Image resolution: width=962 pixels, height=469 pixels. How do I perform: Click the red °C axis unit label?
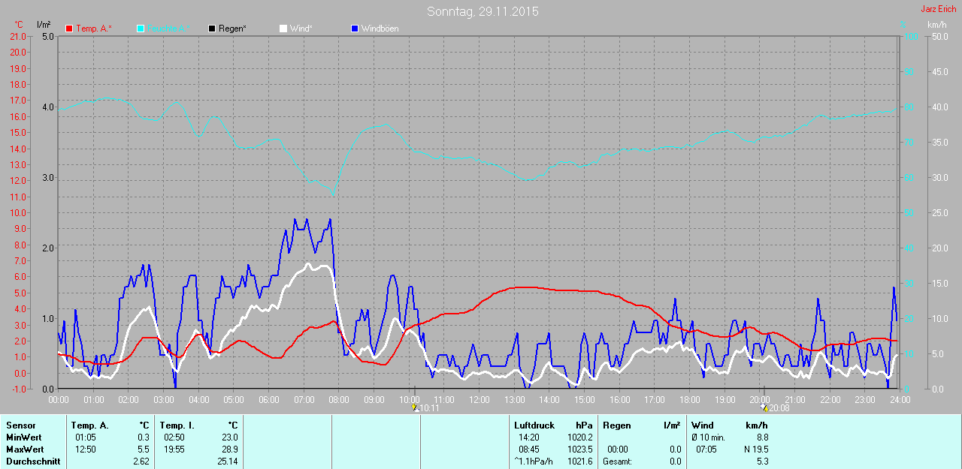[x=19, y=25]
